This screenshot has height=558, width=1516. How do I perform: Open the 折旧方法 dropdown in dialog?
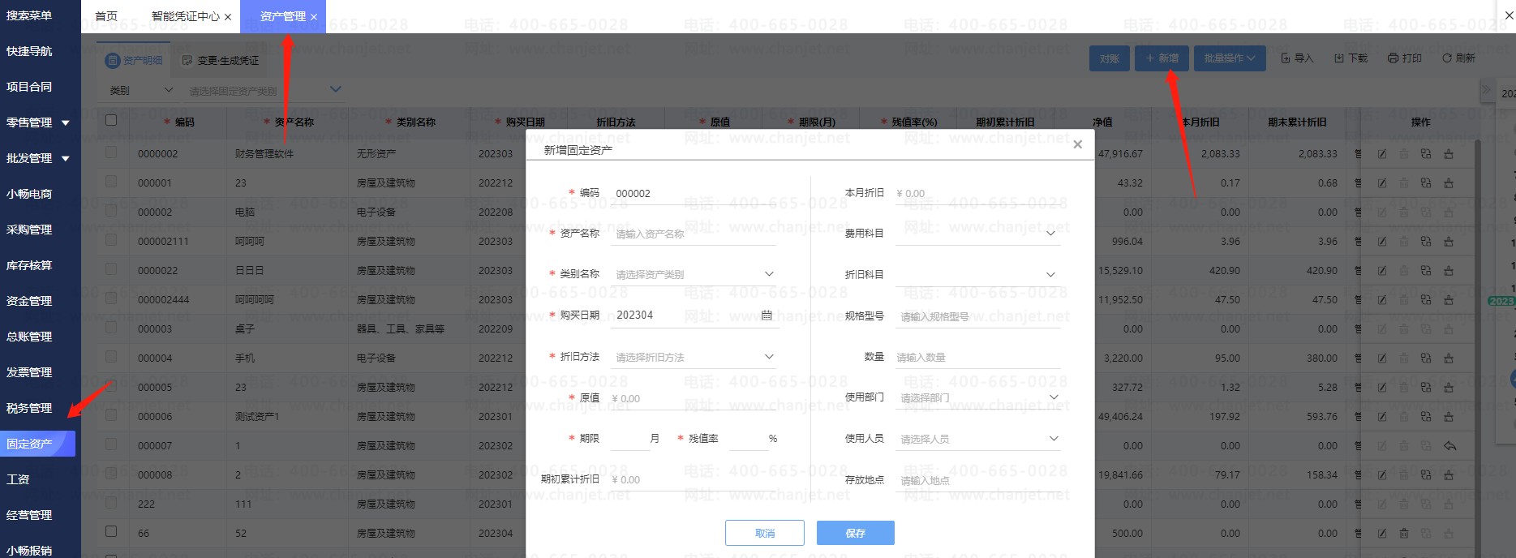(694, 357)
